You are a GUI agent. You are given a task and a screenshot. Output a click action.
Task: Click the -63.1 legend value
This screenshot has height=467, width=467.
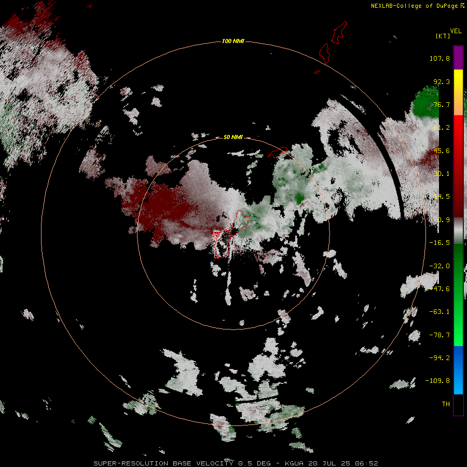pyautogui.click(x=439, y=312)
